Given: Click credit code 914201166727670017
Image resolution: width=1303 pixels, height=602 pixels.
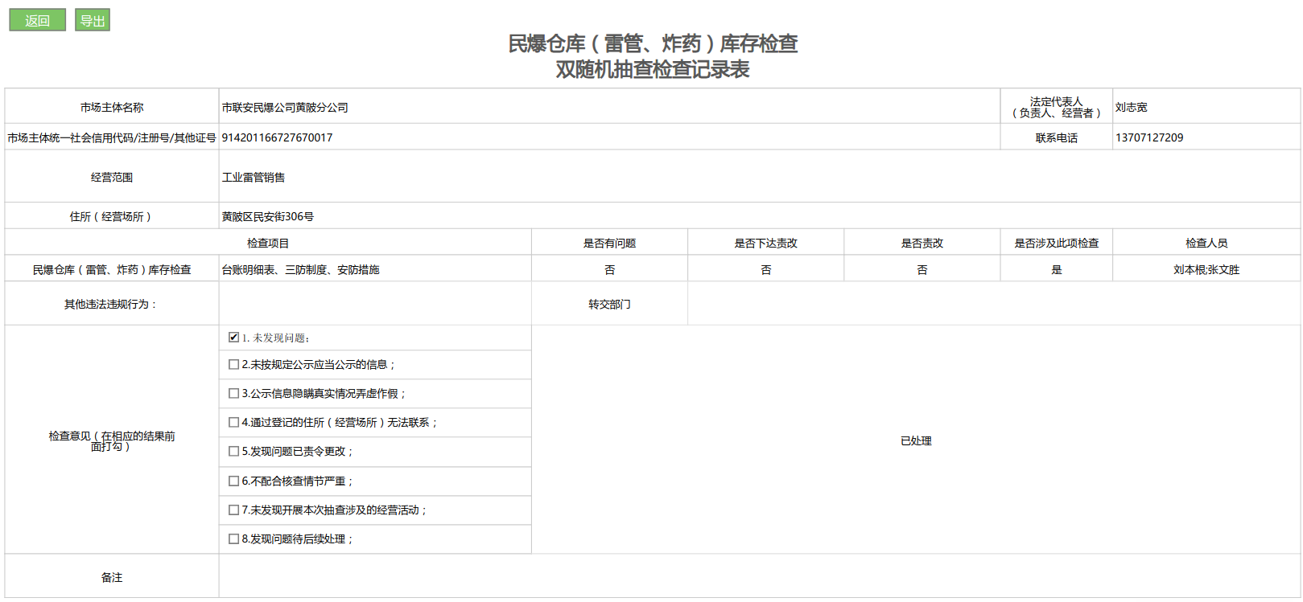Looking at the screenshot, I should pyautogui.click(x=277, y=137).
